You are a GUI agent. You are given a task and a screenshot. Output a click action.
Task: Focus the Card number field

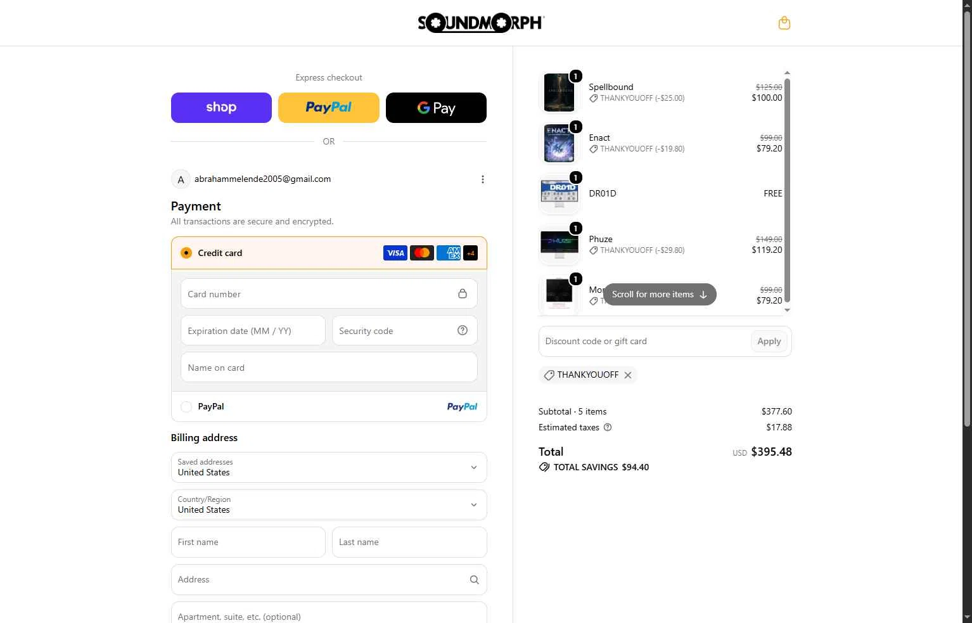329,294
